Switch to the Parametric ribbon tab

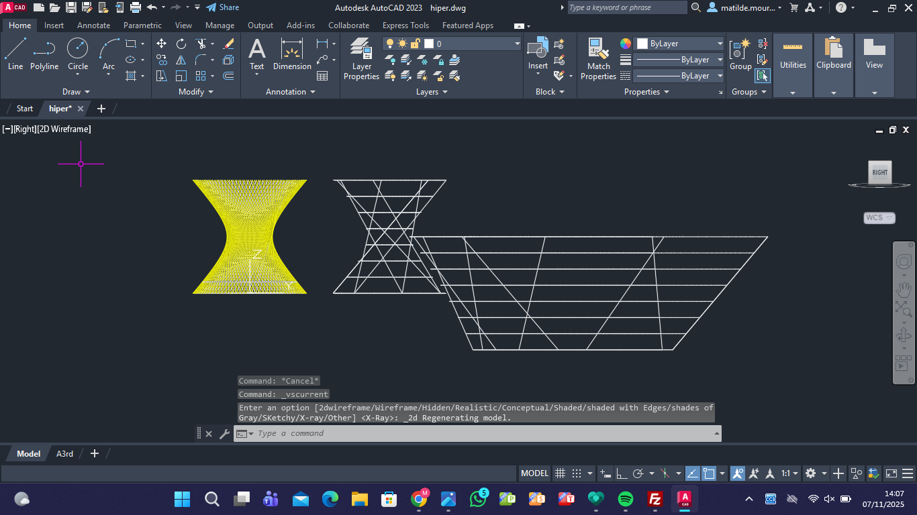click(142, 25)
